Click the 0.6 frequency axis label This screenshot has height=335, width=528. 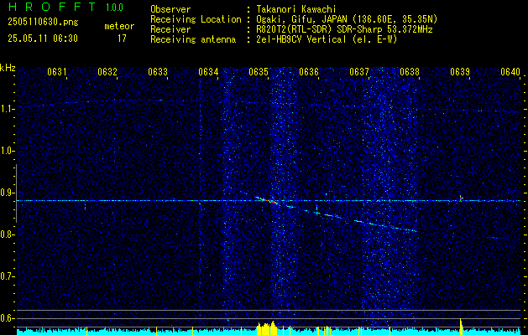click(x=7, y=318)
